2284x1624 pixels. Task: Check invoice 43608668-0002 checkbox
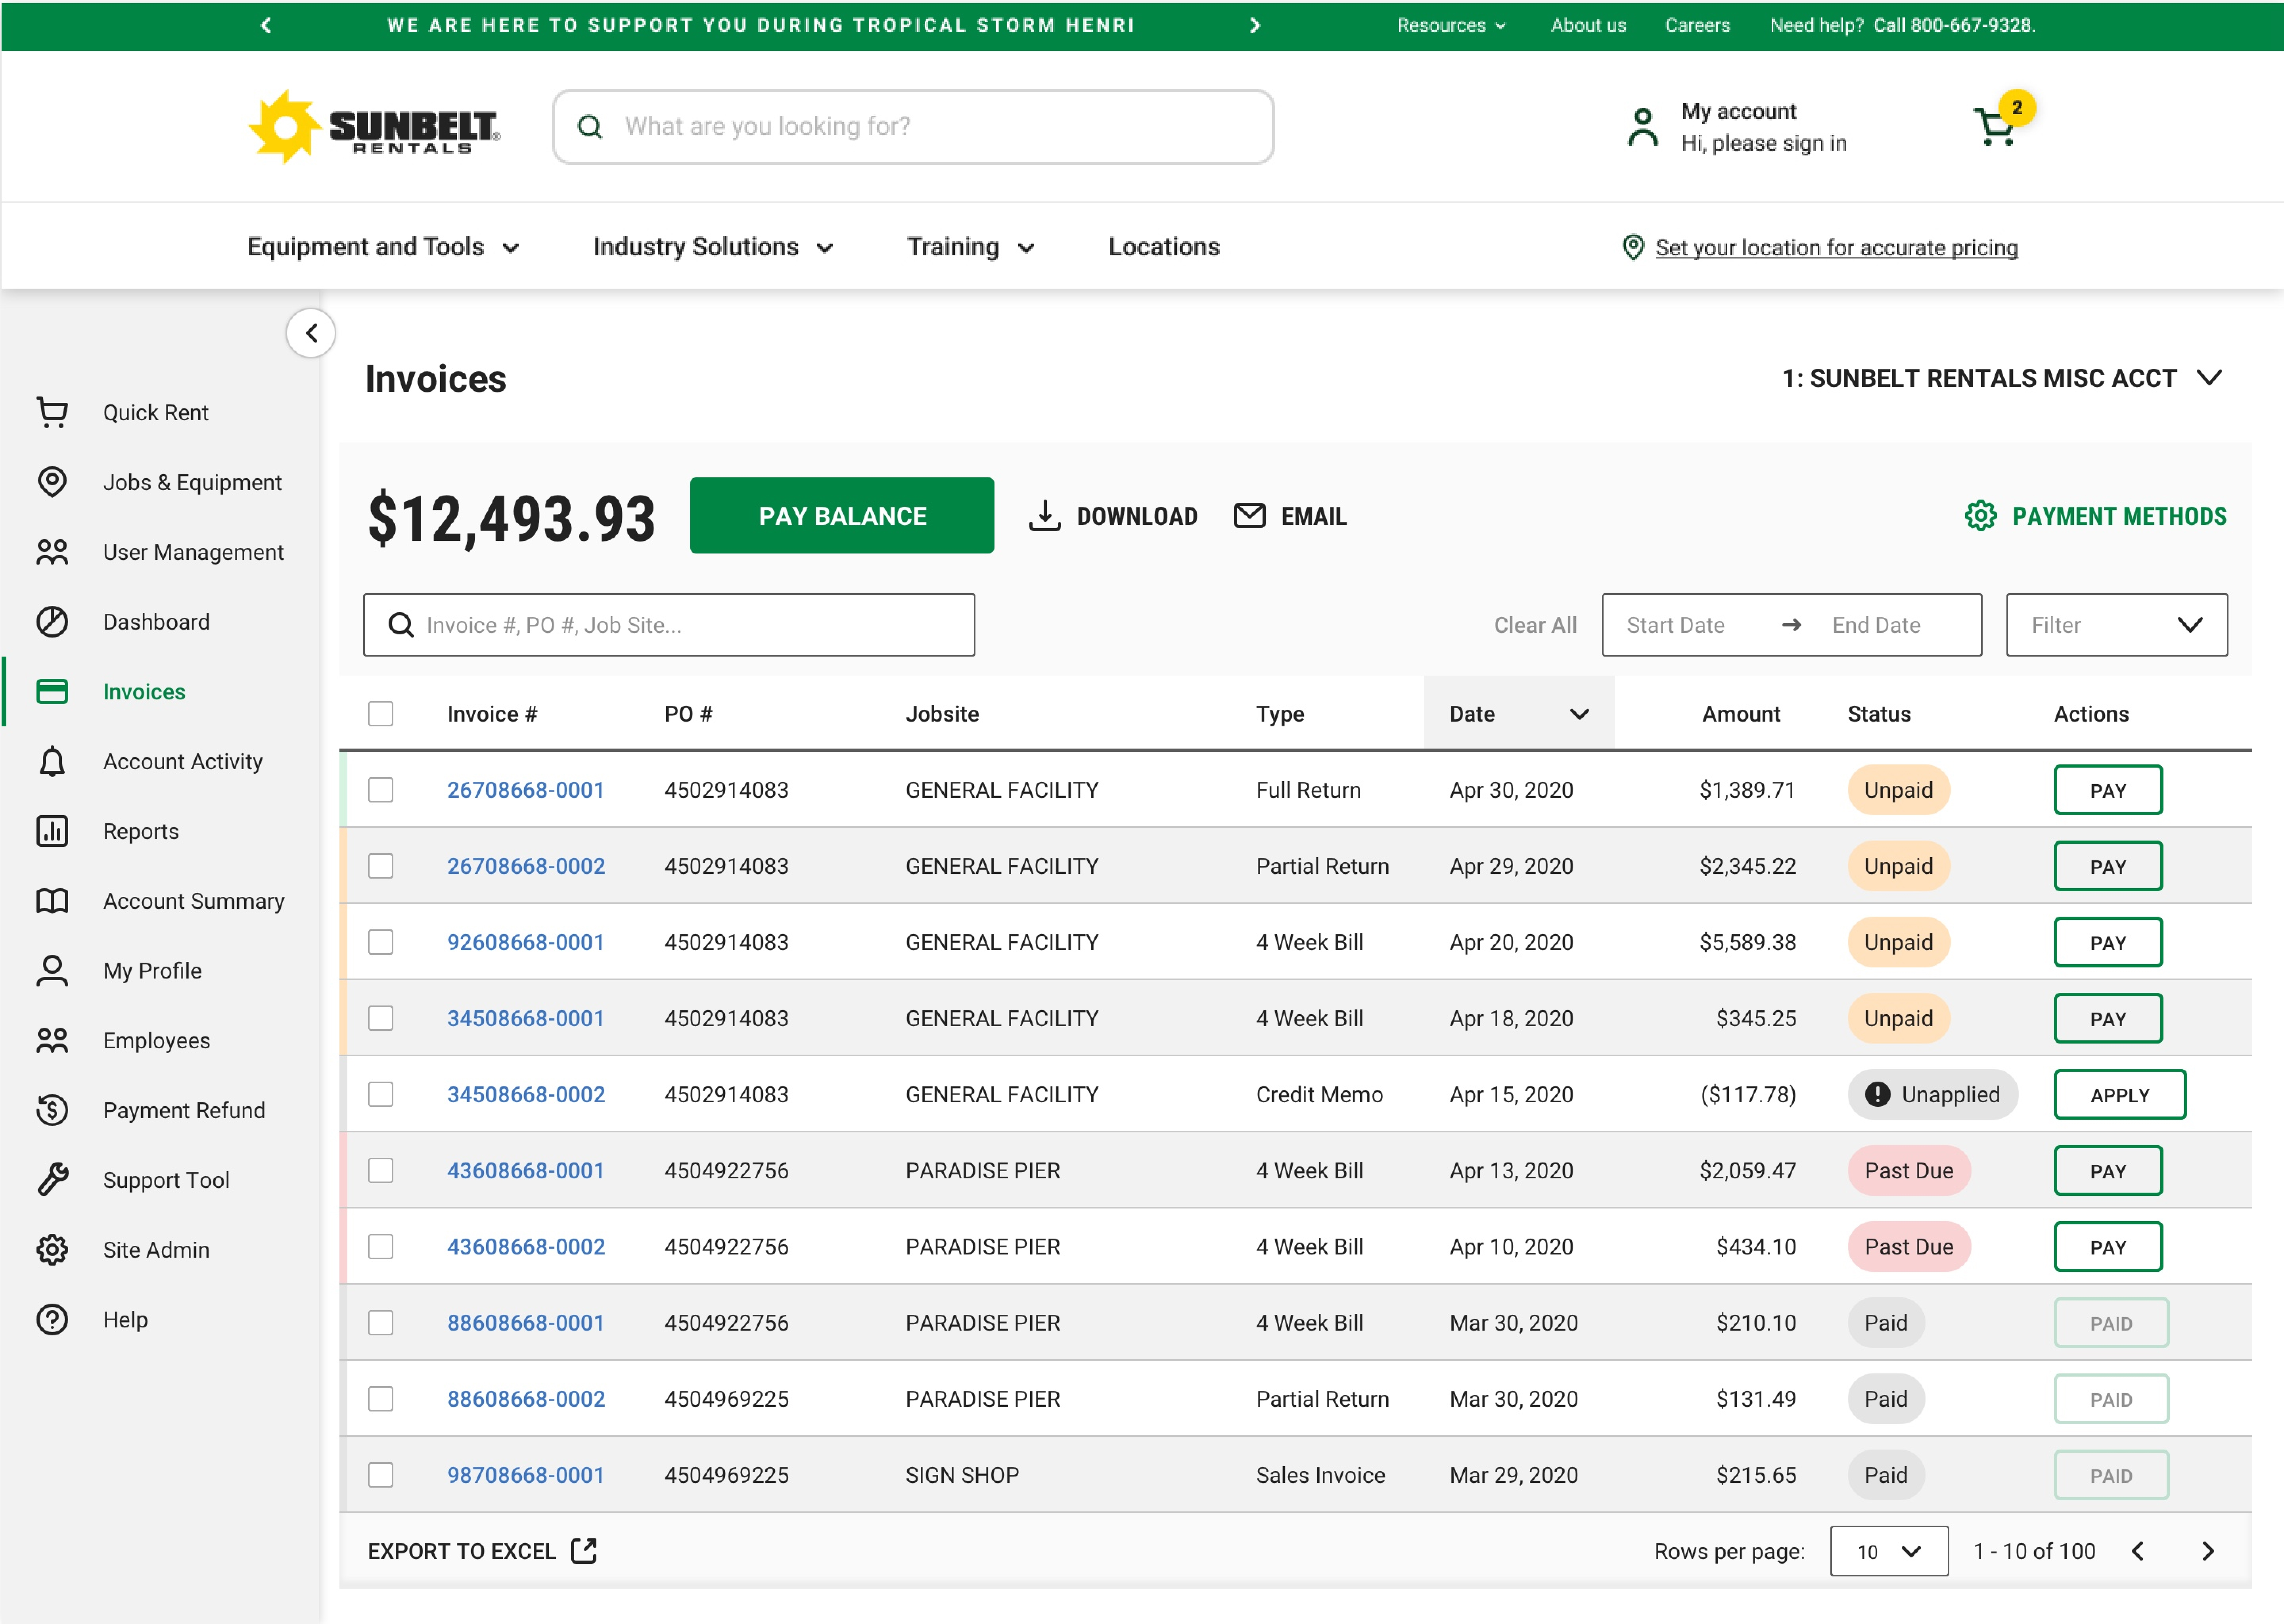pos(381,1246)
